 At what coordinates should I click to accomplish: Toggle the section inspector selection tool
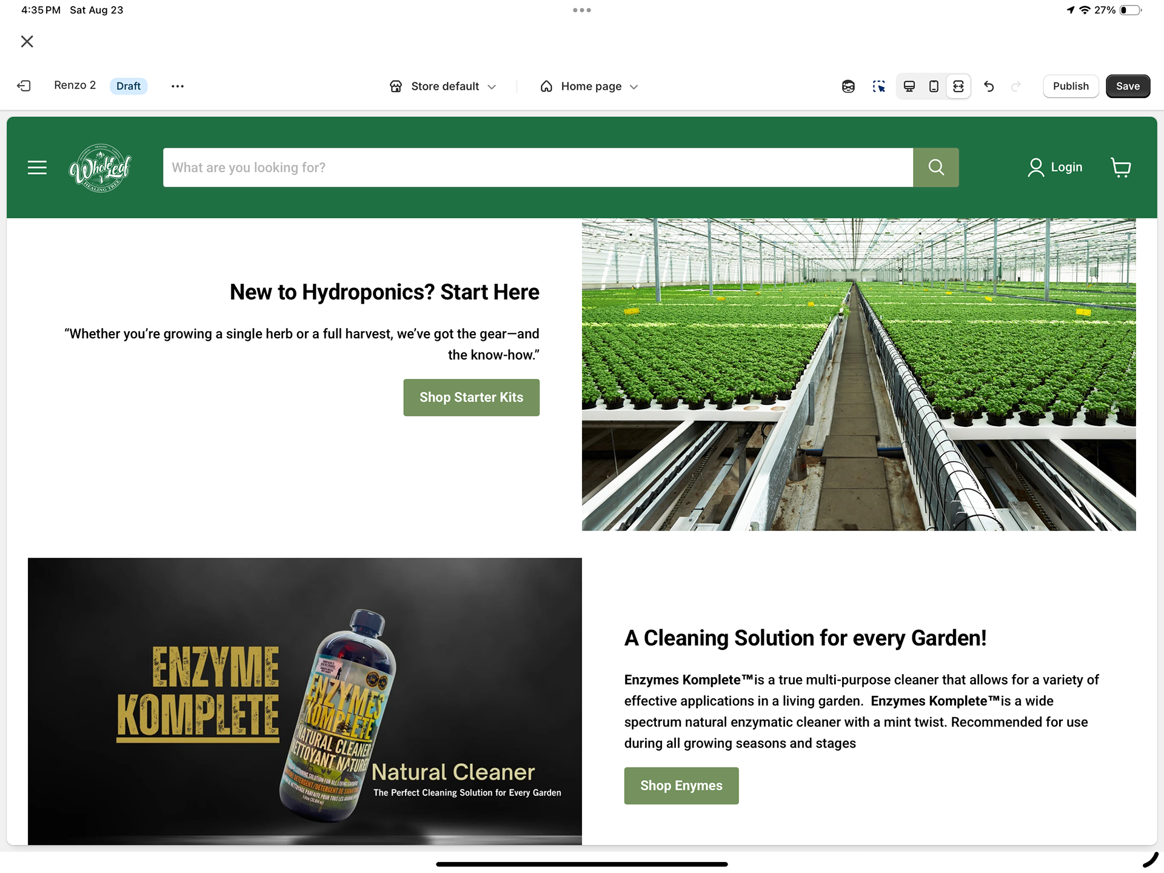[x=878, y=86]
